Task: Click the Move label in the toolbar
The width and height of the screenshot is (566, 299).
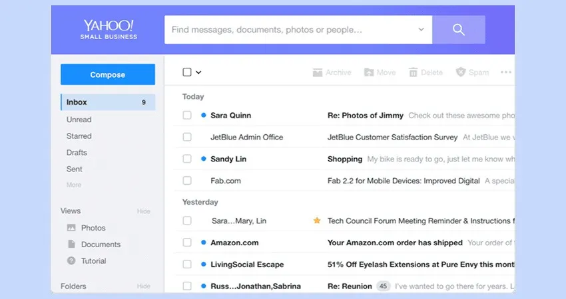Action: (x=386, y=72)
